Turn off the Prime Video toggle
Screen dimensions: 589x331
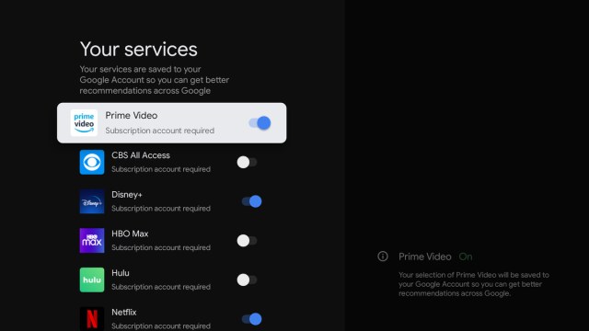coord(260,122)
